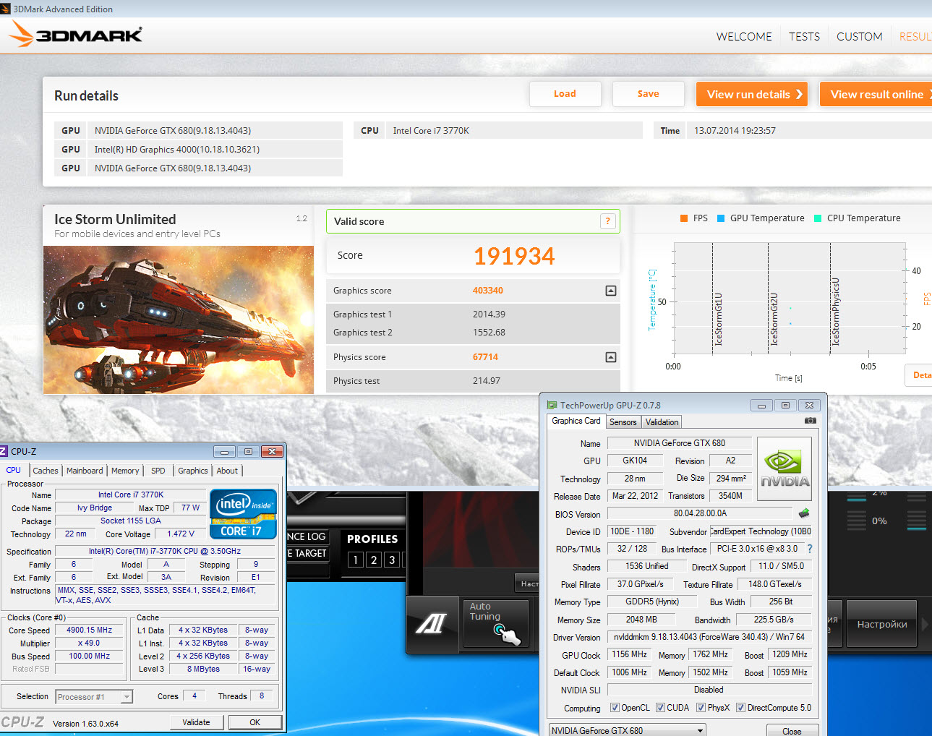This screenshot has height=736, width=932.
Task: Click the GPU name field in GPU-Z
Action: [x=680, y=443]
